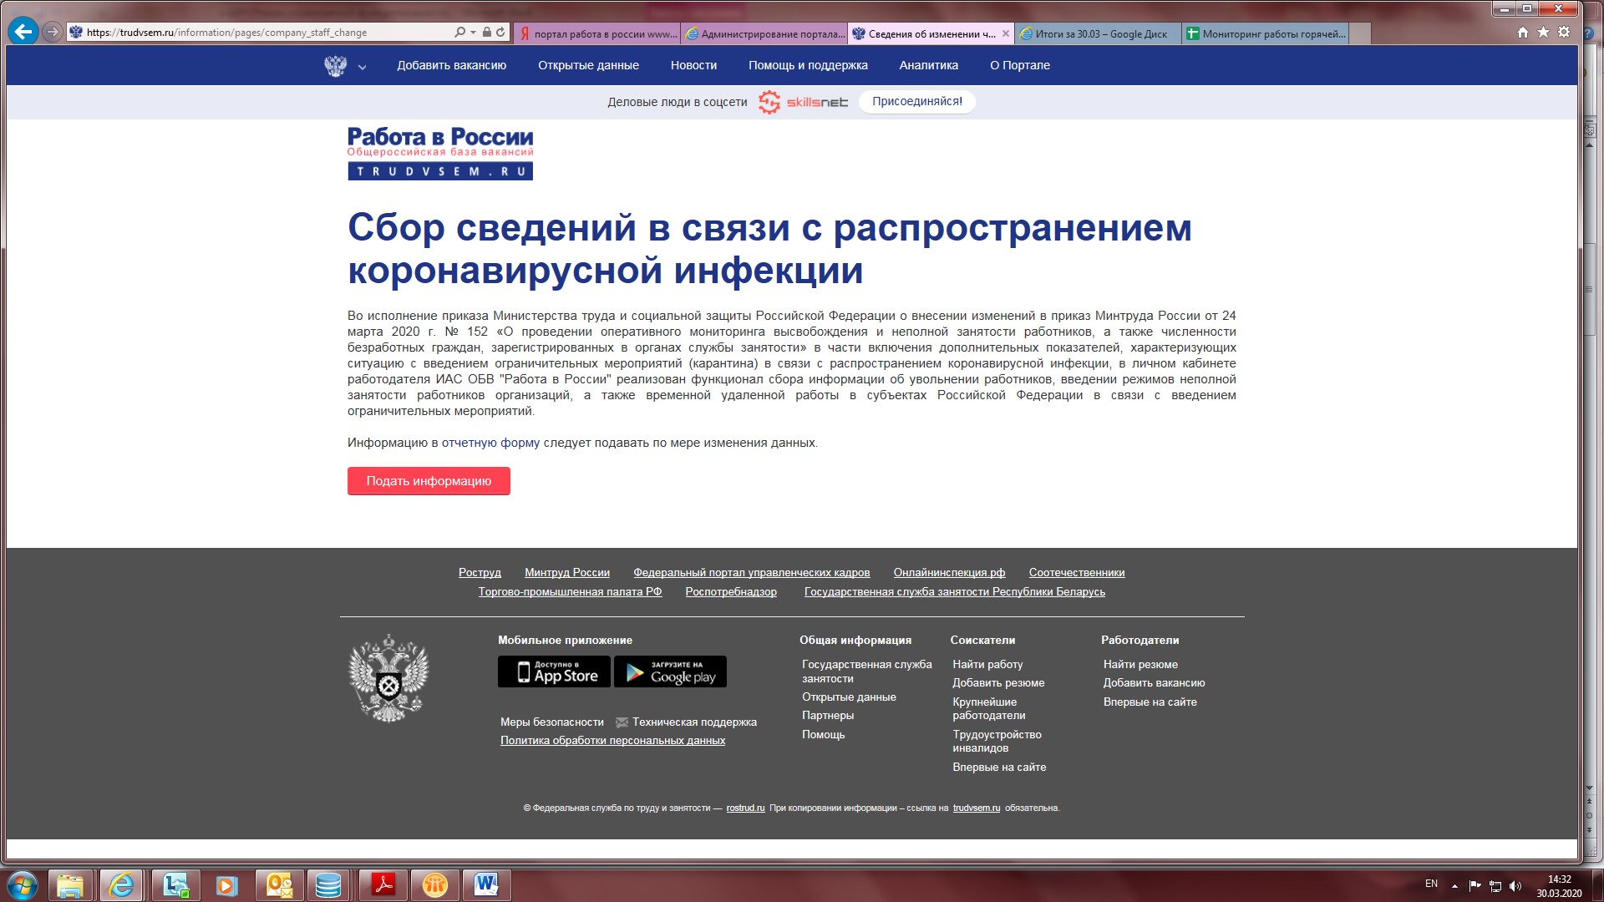Open Меры безопасности link
The width and height of the screenshot is (1604, 902).
(551, 722)
